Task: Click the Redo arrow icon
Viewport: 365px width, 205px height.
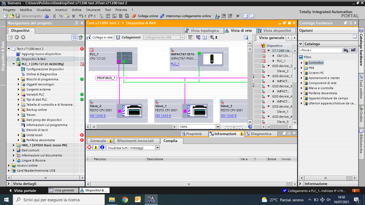Action: tap(90, 16)
